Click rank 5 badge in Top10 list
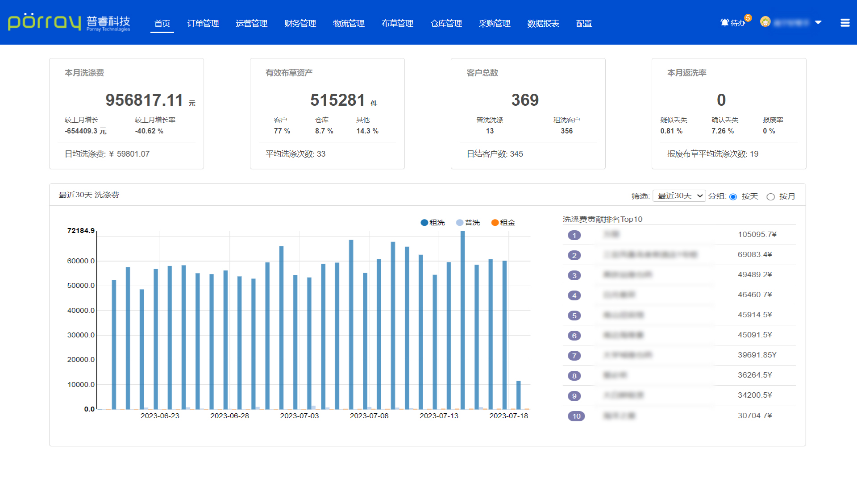The image size is (857, 482). pos(574,316)
